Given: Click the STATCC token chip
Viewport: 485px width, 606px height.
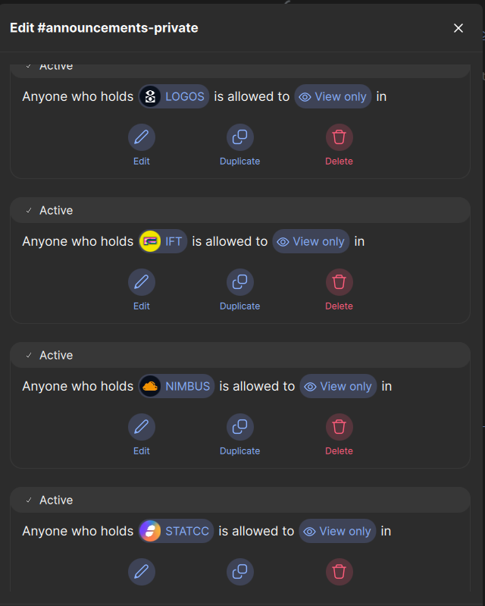Looking at the screenshot, I should tap(176, 532).
